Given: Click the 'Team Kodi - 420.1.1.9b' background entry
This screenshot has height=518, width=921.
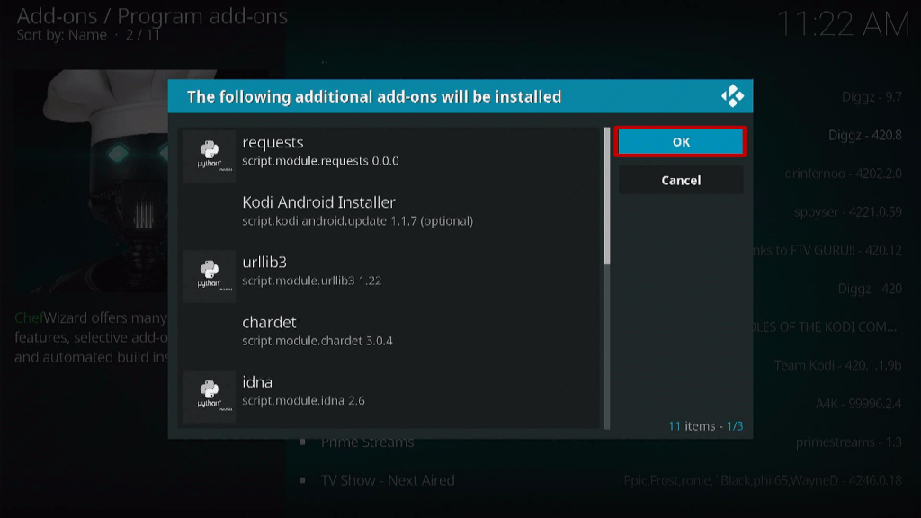Looking at the screenshot, I should click(x=837, y=365).
